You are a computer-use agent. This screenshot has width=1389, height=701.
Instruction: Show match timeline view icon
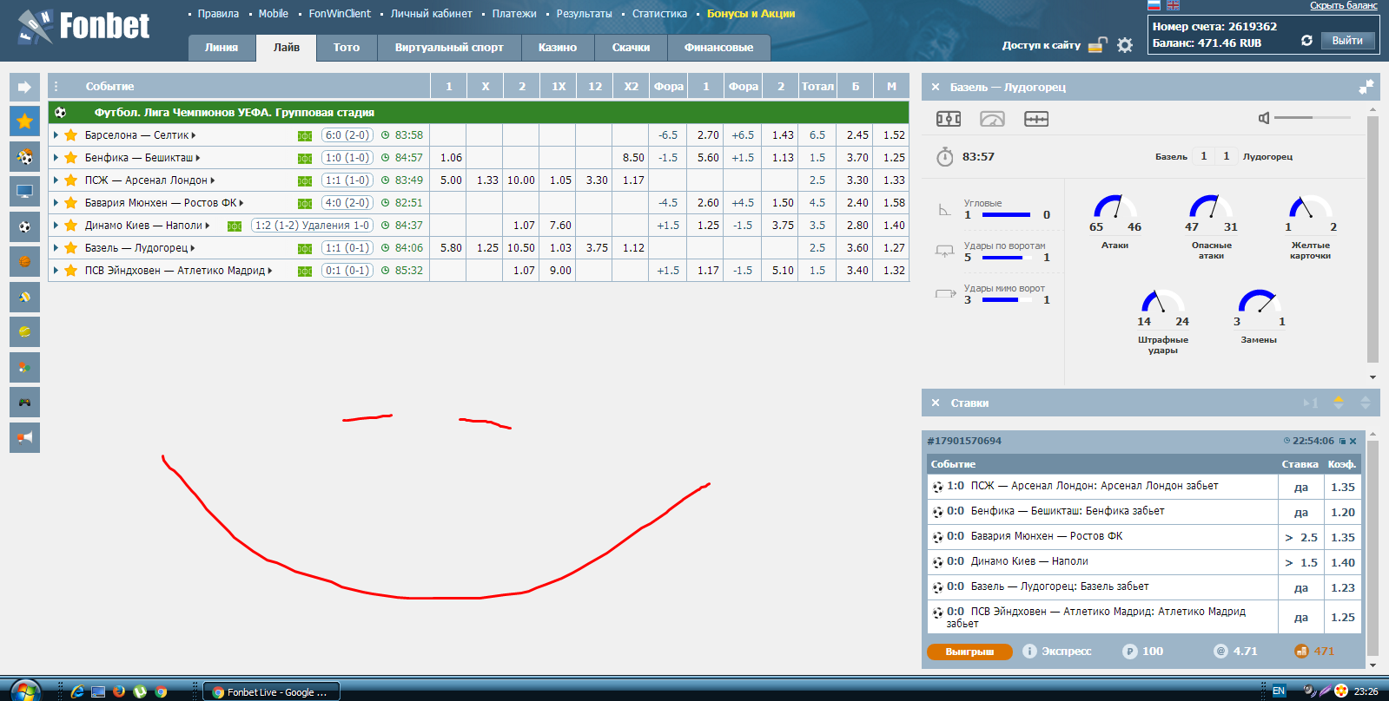(x=1036, y=119)
